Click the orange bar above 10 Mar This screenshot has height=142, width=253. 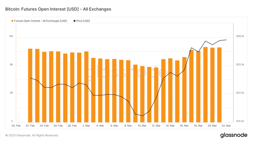(x=142, y=94)
